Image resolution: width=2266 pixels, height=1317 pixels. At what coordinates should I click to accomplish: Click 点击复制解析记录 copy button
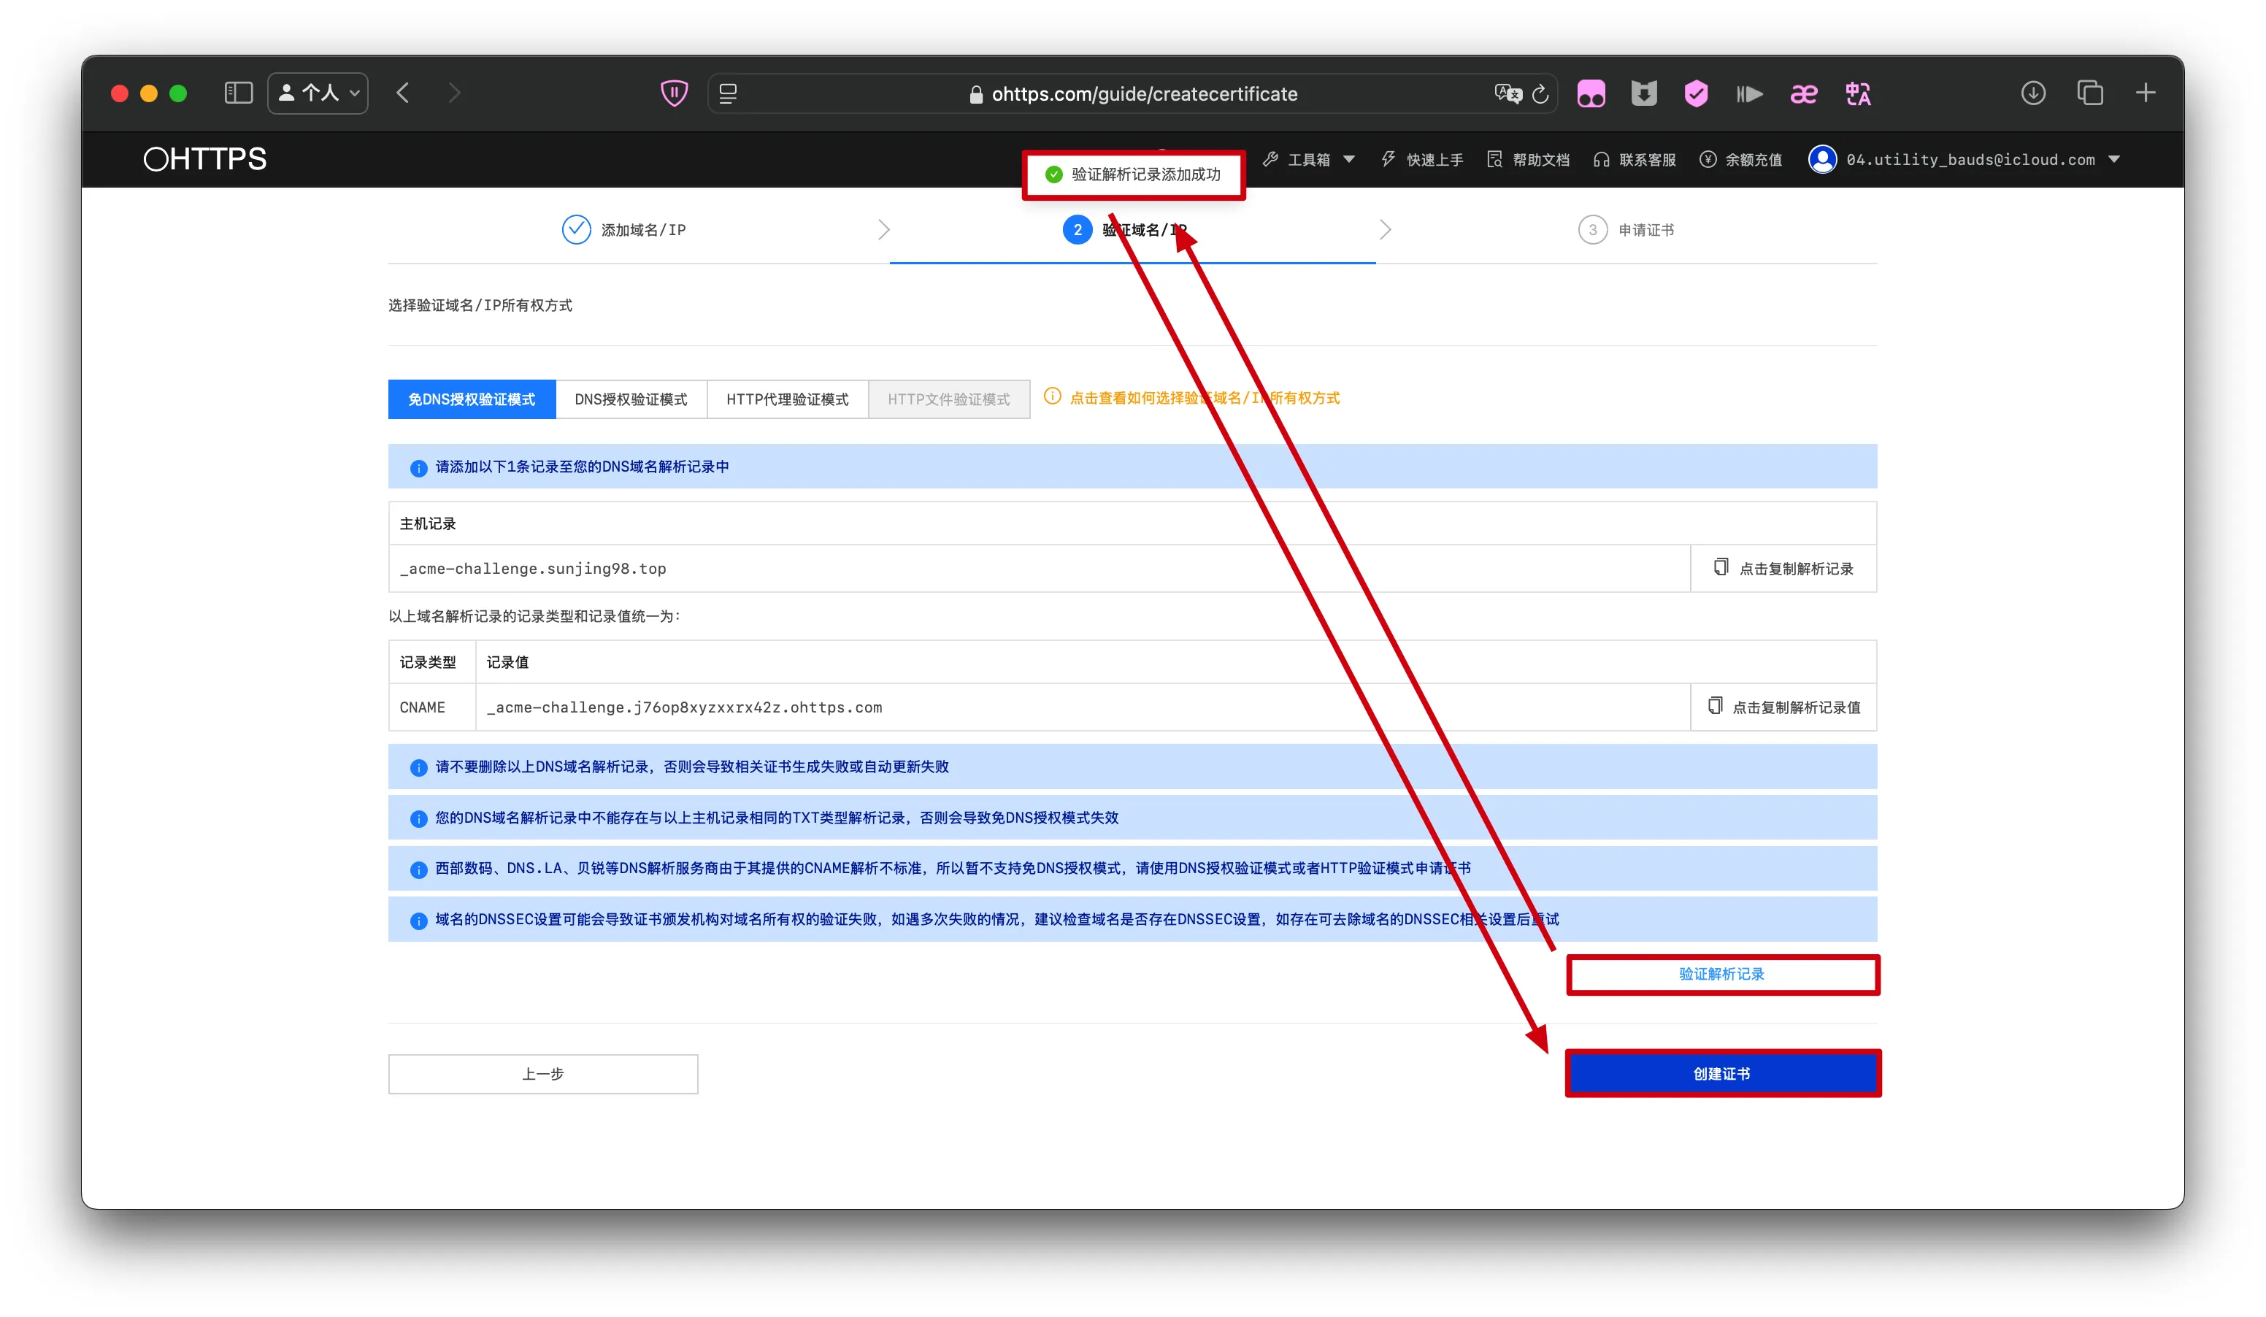[1783, 569]
